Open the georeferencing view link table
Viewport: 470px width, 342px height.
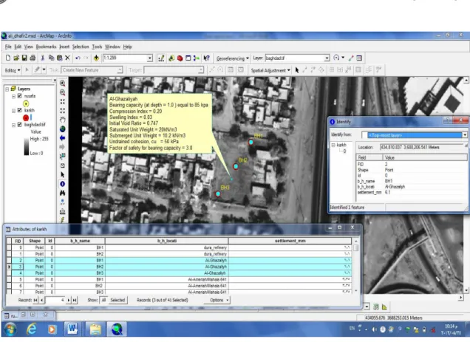(359, 58)
